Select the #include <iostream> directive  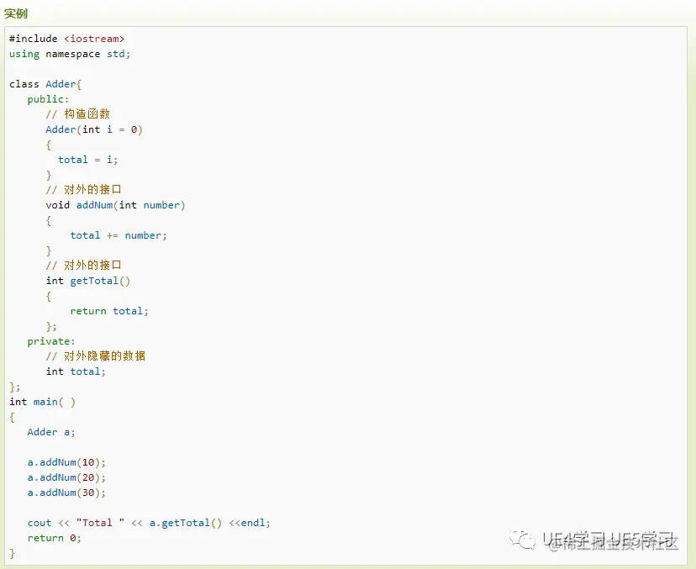[x=66, y=38]
